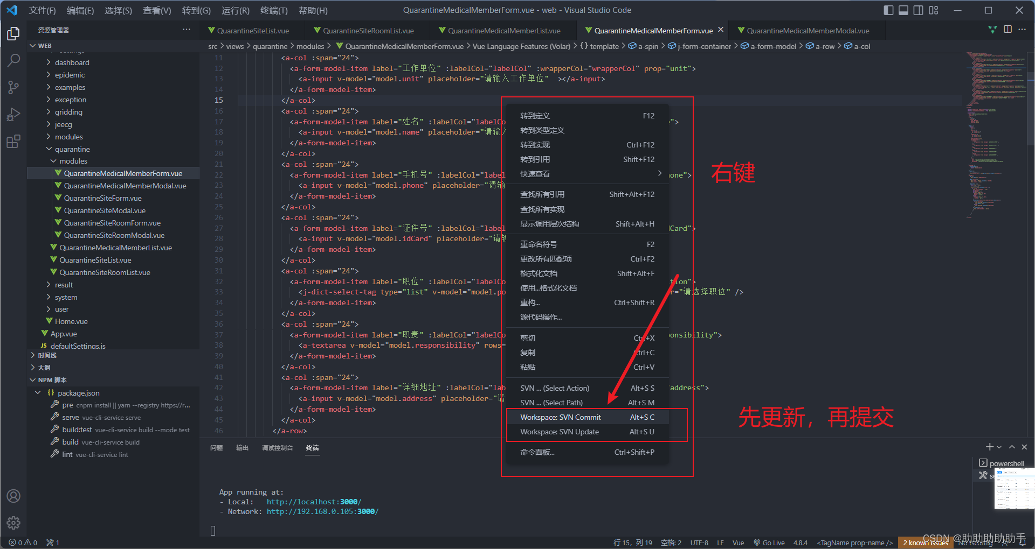Viewport: 1035px width, 549px height.
Task: Switch to QuarantineSiteList.vue tab
Action: coord(253,31)
